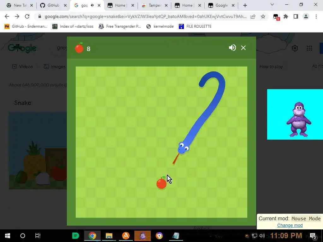Click the address bar URL
The image size is (323, 242).
pyautogui.click(x=145, y=16)
